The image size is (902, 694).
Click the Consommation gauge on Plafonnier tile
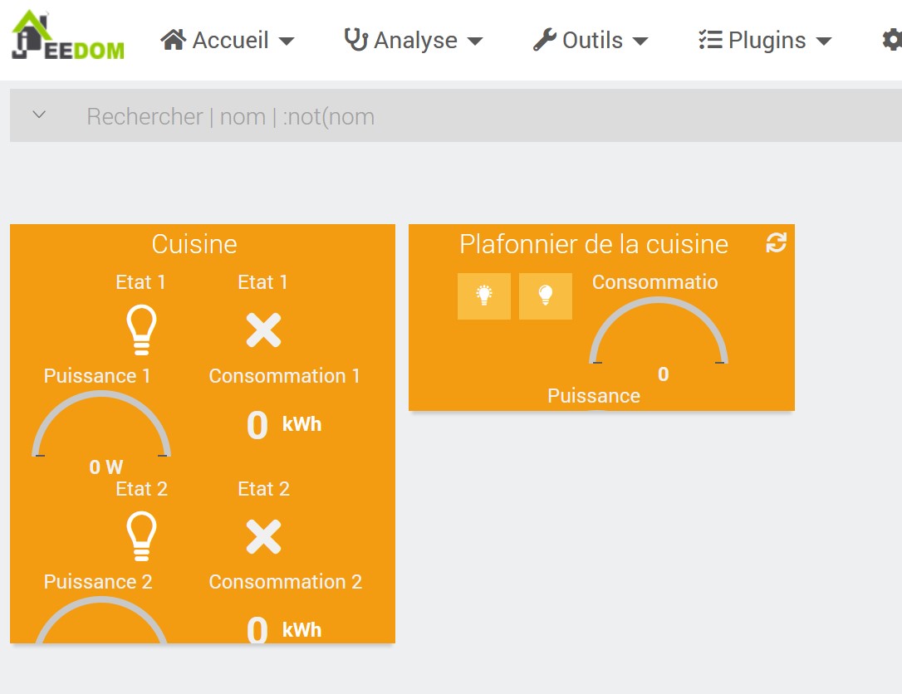[659, 335]
